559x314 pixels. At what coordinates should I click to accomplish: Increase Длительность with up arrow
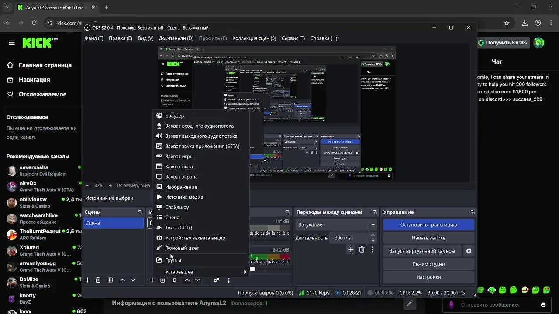[373, 235]
